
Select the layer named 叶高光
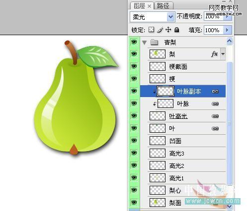pyautogui.click(x=178, y=116)
